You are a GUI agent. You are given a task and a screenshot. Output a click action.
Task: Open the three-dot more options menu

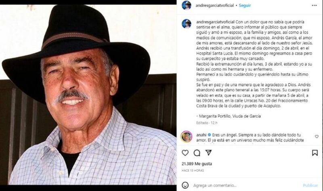click(314, 5)
